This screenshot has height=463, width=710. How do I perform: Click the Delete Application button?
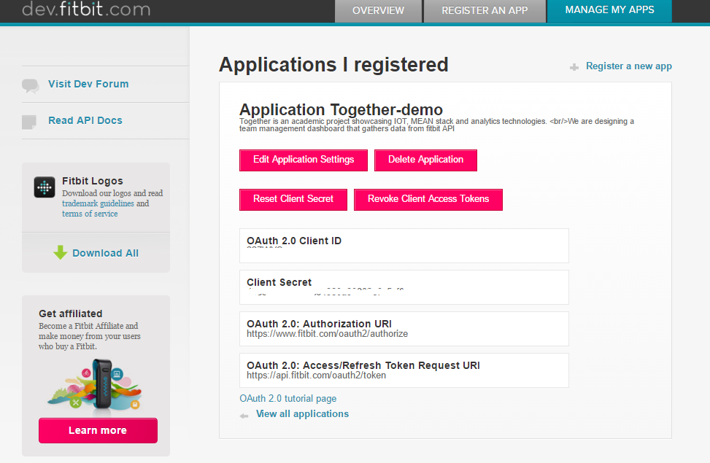(x=425, y=160)
